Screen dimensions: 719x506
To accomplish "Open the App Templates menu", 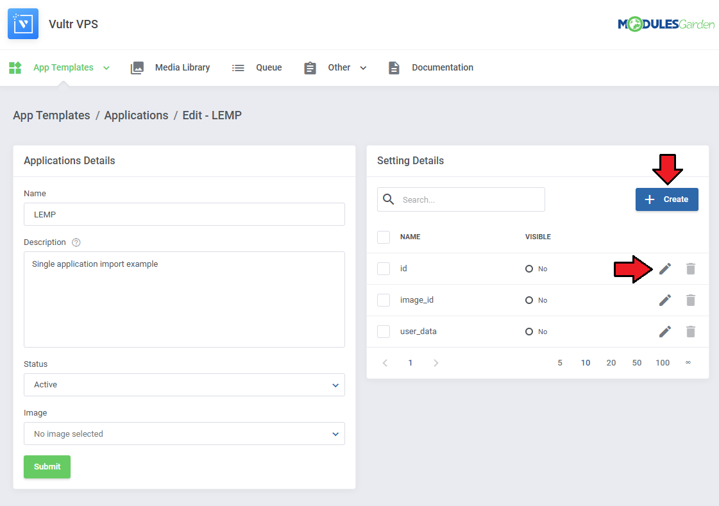I will 63,67.
